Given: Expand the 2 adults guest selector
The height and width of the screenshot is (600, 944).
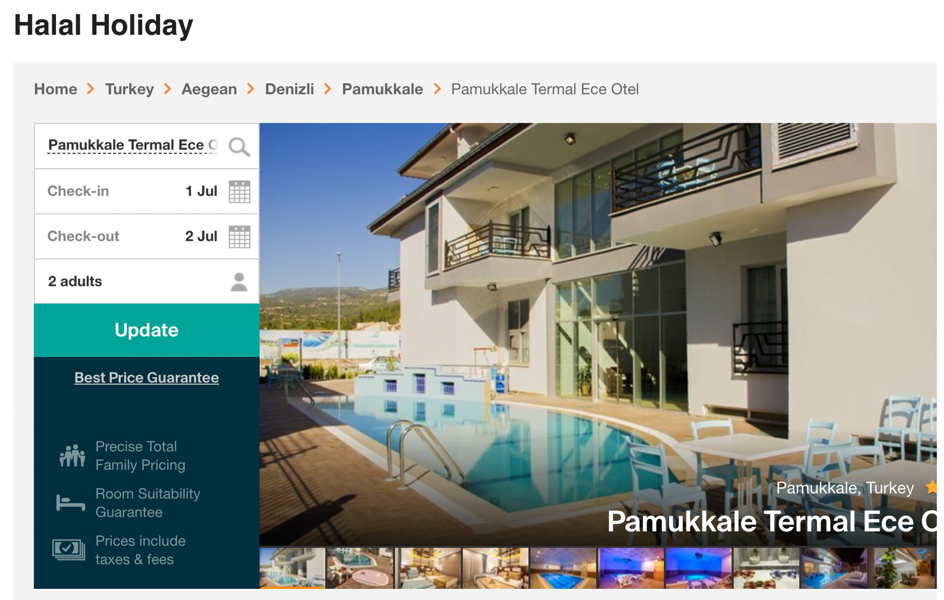Looking at the screenshot, I should pyautogui.click(x=146, y=281).
